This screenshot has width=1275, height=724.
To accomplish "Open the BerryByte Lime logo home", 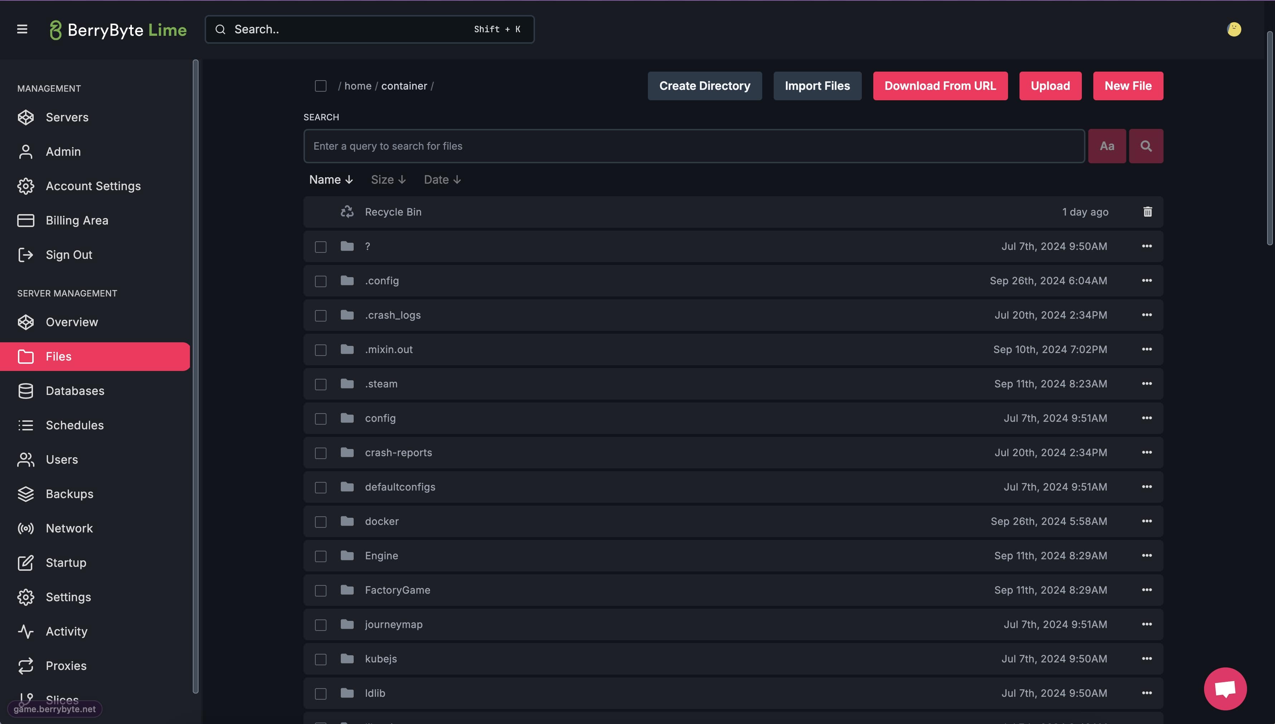I will pyautogui.click(x=119, y=30).
